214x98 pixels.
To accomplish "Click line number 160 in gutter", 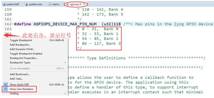I will (x=8, y=14).
